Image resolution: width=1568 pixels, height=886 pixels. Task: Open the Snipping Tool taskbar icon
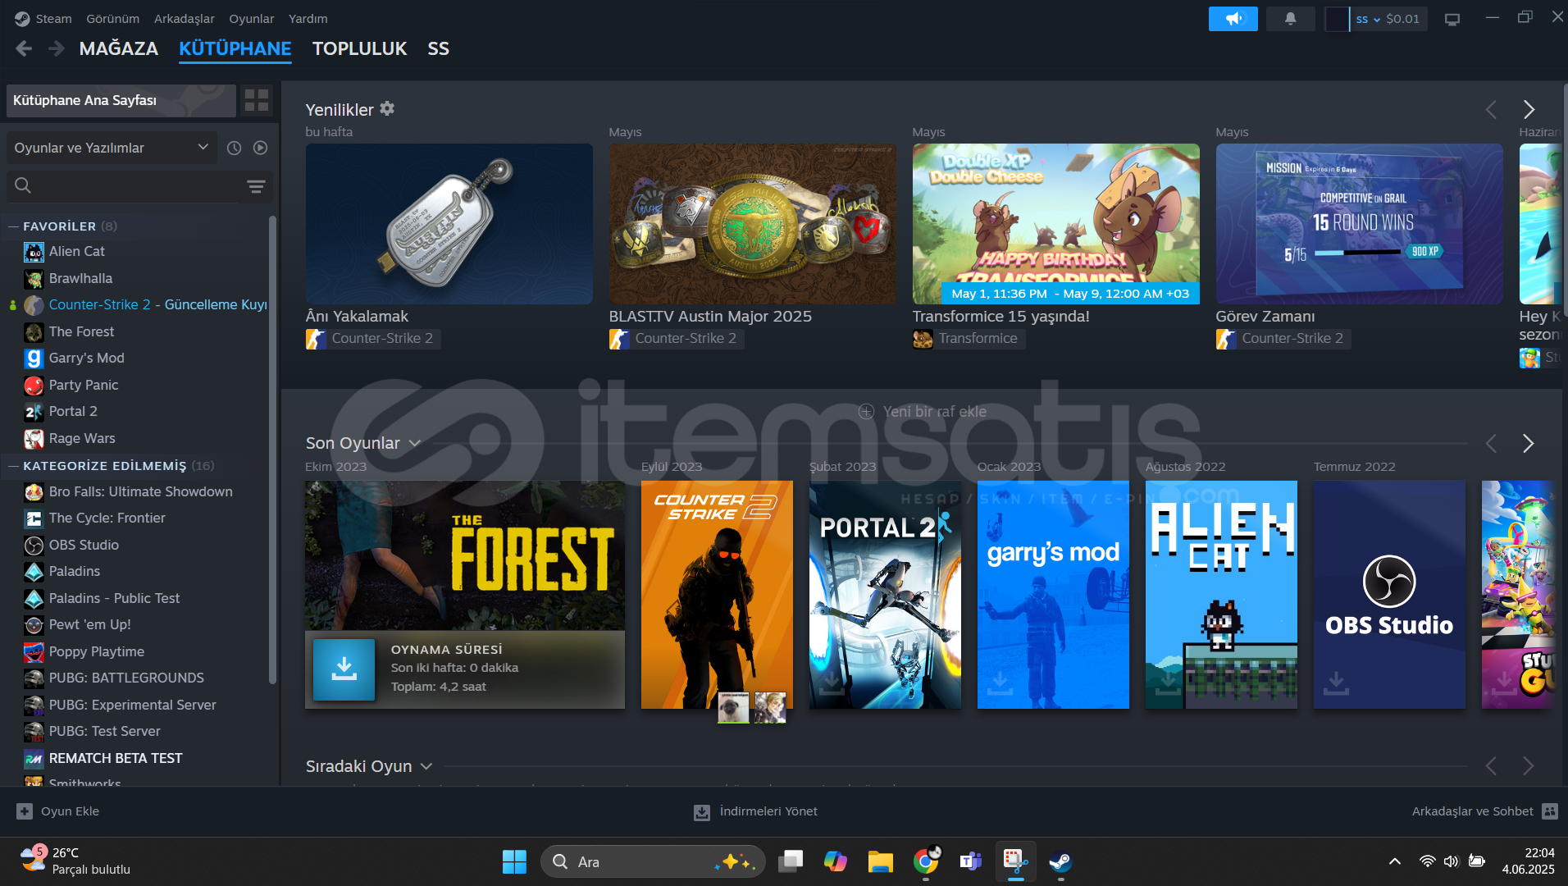pyautogui.click(x=1016, y=861)
